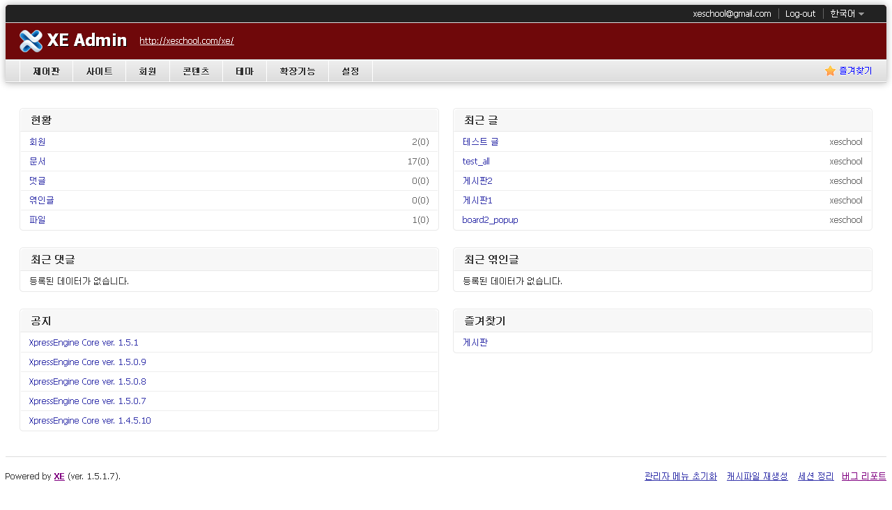
Task: Open the 버그 리포트 link
Action: (864, 476)
